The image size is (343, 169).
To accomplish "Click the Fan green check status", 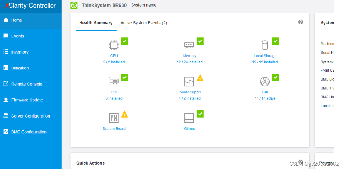I will point(275,78).
